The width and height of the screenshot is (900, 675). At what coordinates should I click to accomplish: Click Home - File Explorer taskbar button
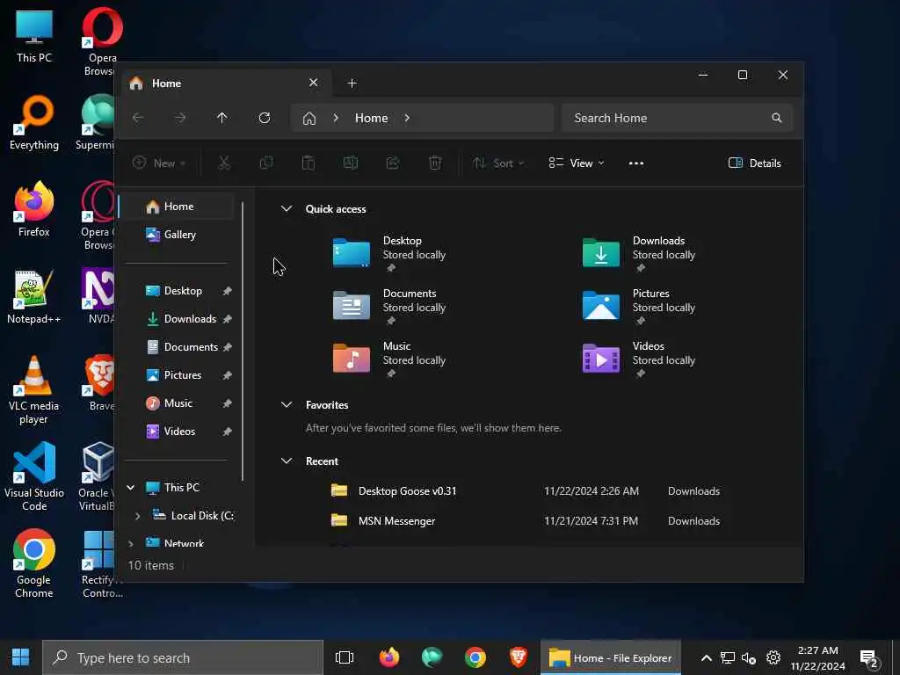click(611, 657)
